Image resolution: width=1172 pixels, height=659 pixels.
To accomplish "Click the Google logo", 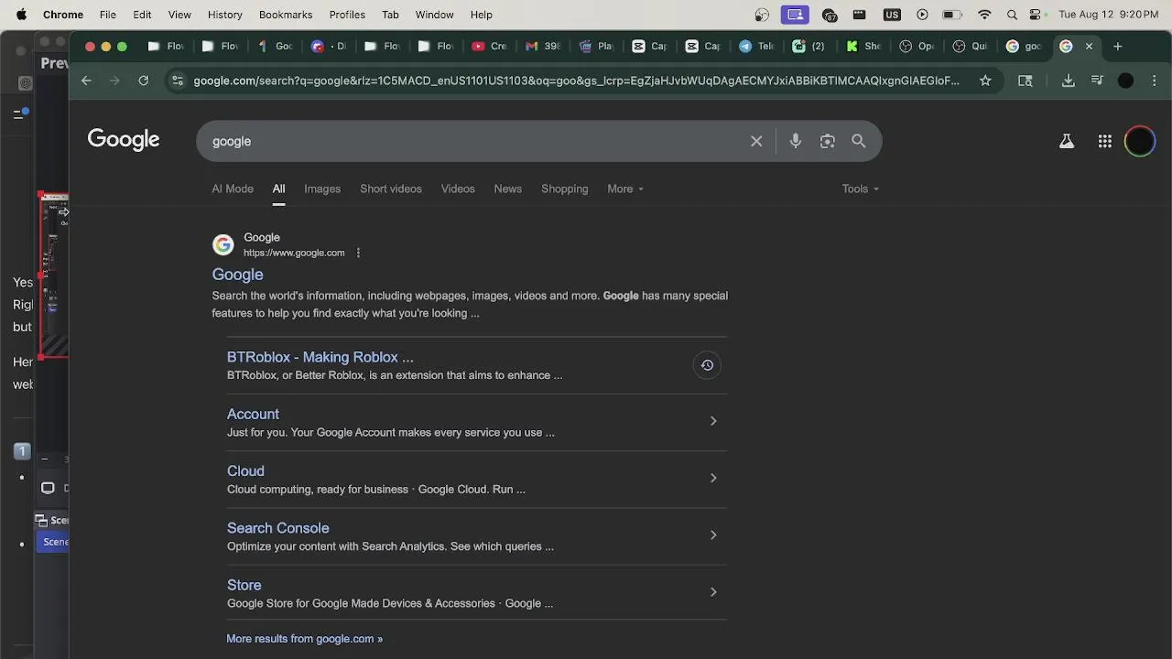I will (124, 139).
